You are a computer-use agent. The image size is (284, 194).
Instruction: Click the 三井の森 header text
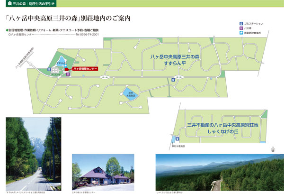pyautogui.click(x=19, y=4)
